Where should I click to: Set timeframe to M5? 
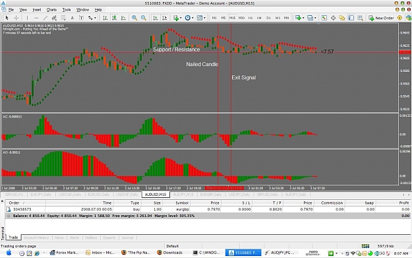coord(223,18)
